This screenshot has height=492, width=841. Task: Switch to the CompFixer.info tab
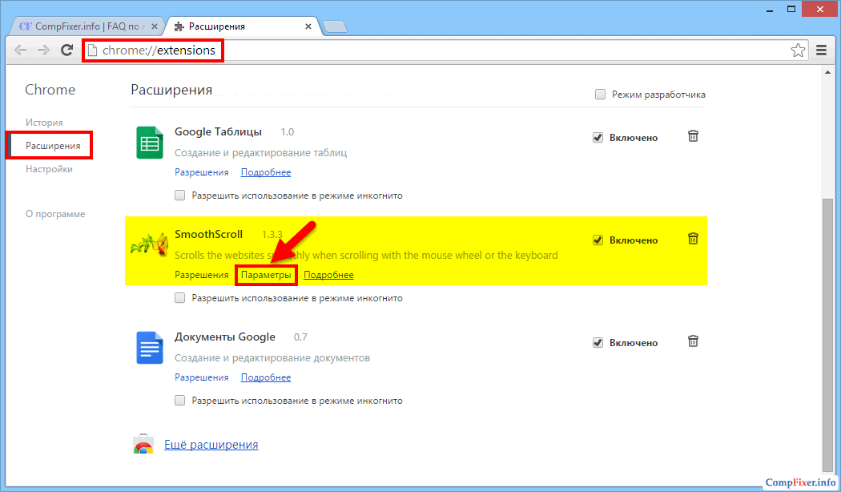[87, 26]
